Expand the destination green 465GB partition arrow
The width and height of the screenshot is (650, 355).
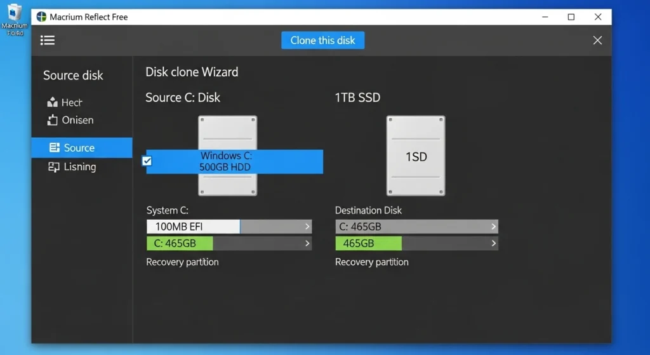(x=493, y=243)
